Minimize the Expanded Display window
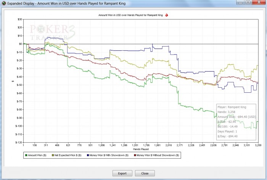This screenshot has width=267, height=180. (x=240, y=2)
